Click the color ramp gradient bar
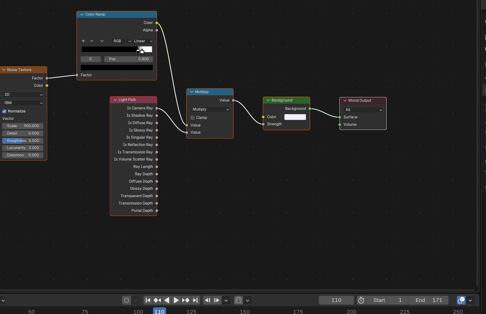Image resolution: width=486 pixels, height=314 pixels. coord(117,50)
